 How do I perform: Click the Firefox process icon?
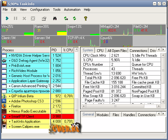tap(4, 106)
